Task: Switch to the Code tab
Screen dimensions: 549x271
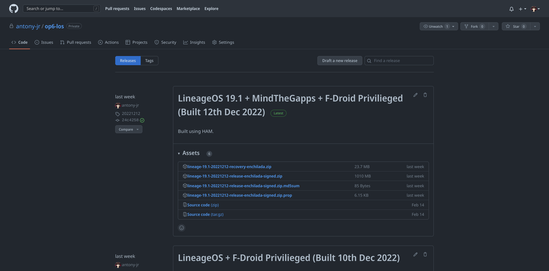Action: [19, 42]
